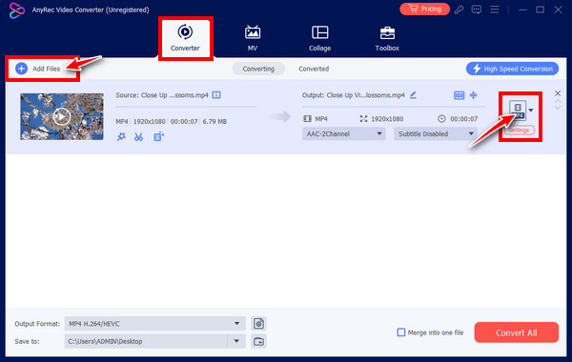Screen dimensions: 572x362
Task: Show the Converting list
Action: click(x=258, y=69)
